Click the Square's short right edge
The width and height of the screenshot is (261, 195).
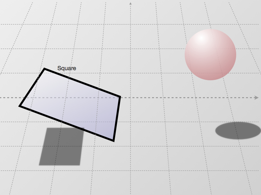(x=117, y=119)
